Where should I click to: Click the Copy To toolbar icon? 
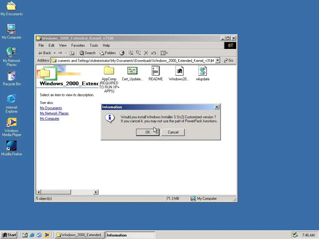(139, 53)
